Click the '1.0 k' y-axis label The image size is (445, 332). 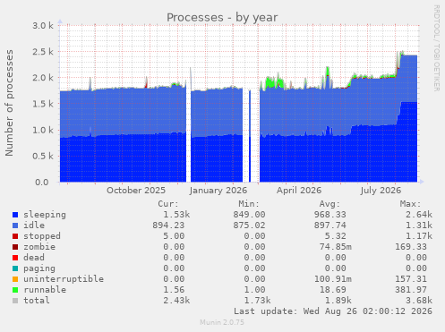click(x=43, y=130)
